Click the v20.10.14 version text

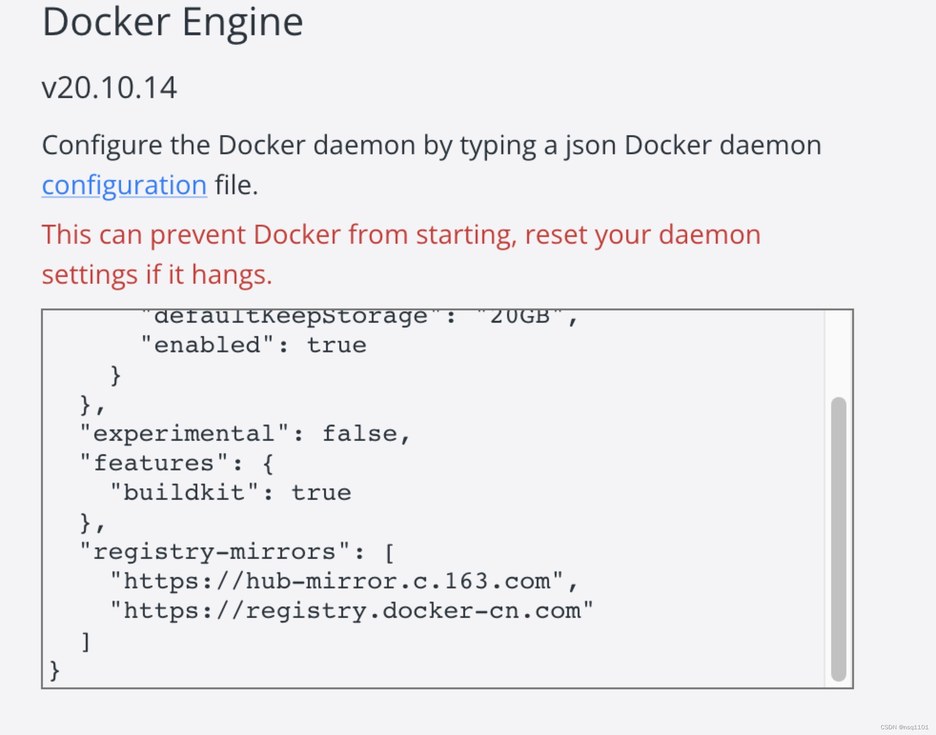(109, 88)
